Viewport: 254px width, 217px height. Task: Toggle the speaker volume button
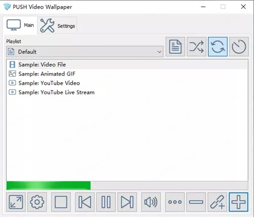pyautogui.click(x=151, y=202)
